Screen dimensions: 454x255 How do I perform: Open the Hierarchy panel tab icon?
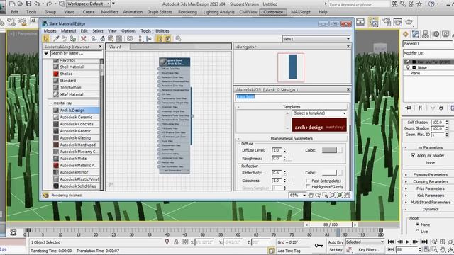426,34
